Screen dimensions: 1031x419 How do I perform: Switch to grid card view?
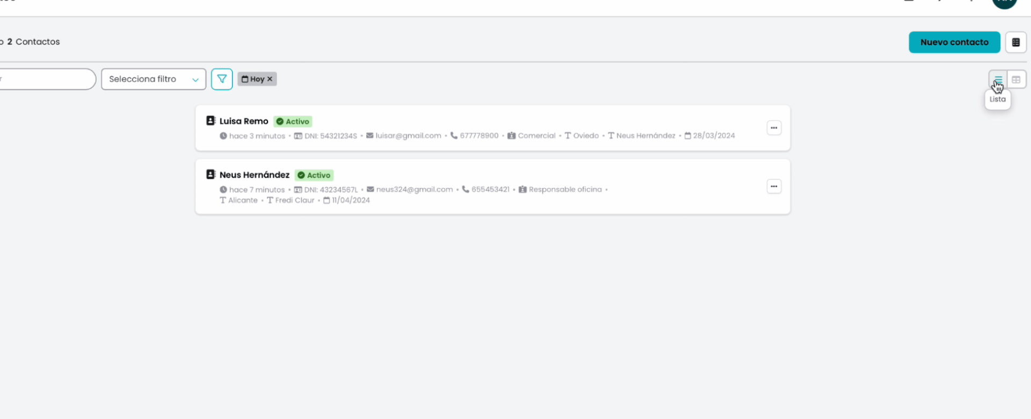[x=1016, y=80]
